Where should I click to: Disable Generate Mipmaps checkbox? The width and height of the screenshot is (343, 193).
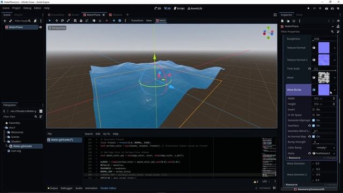[314, 120]
